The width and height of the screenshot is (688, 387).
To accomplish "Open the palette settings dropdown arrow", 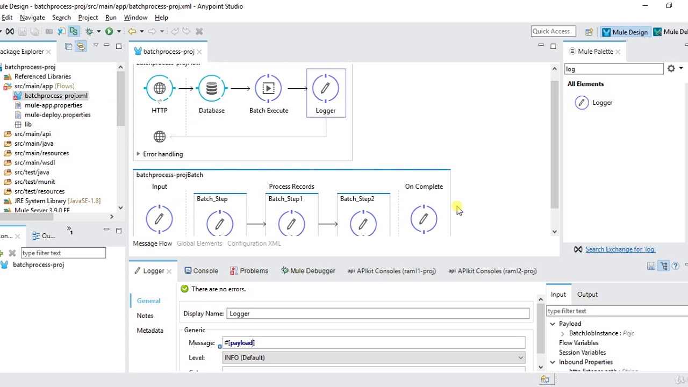I will pyautogui.click(x=682, y=69).
